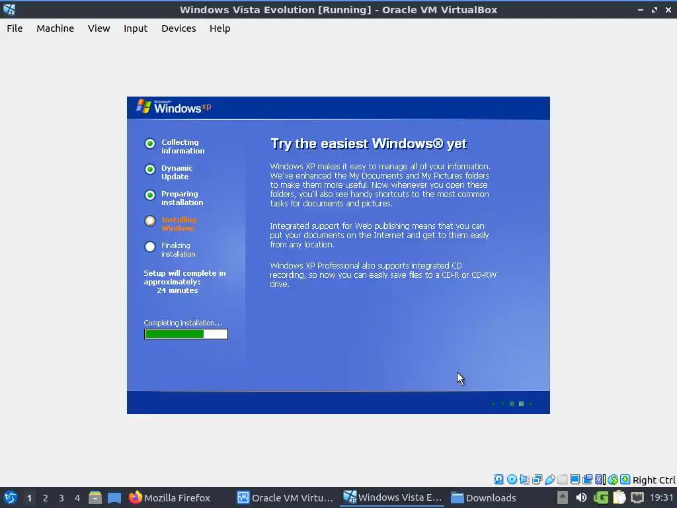
Task: Maximize the VirtualBox VM window
Action: click(x=655, y=9)
